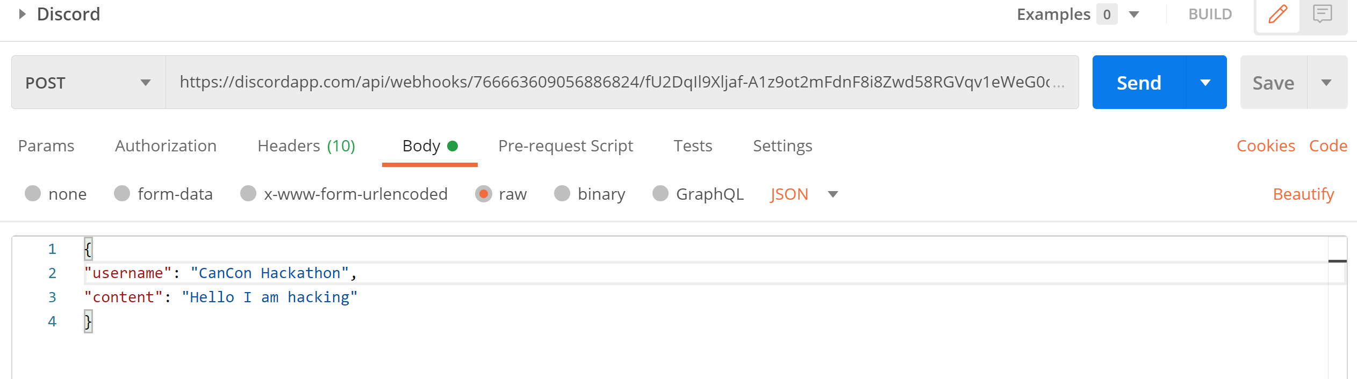Click the BUILD mode label
Screen dimensions: 1357x379
[1210, 14]
